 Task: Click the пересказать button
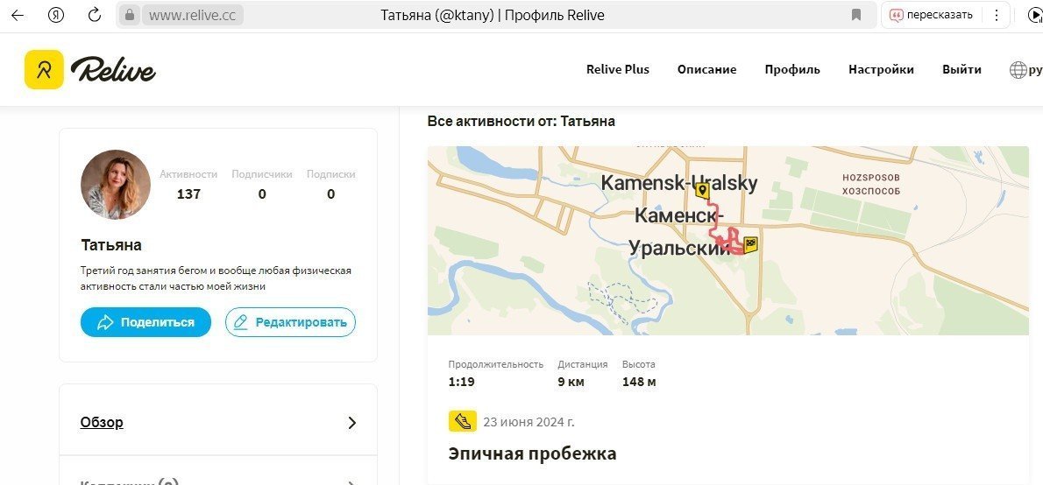click(x=932, y=15)
